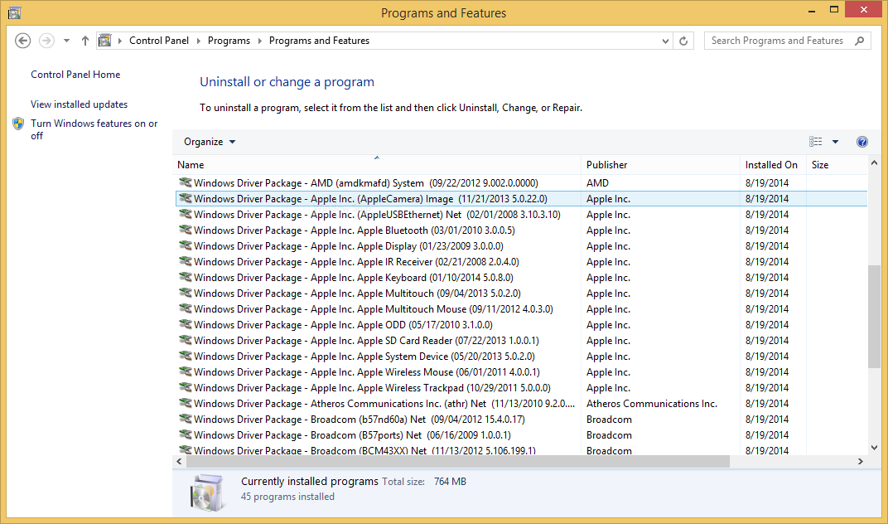This screenshot has width=888, height=524.
Task: Click AMD publisher cell
Action: [597, 183]
